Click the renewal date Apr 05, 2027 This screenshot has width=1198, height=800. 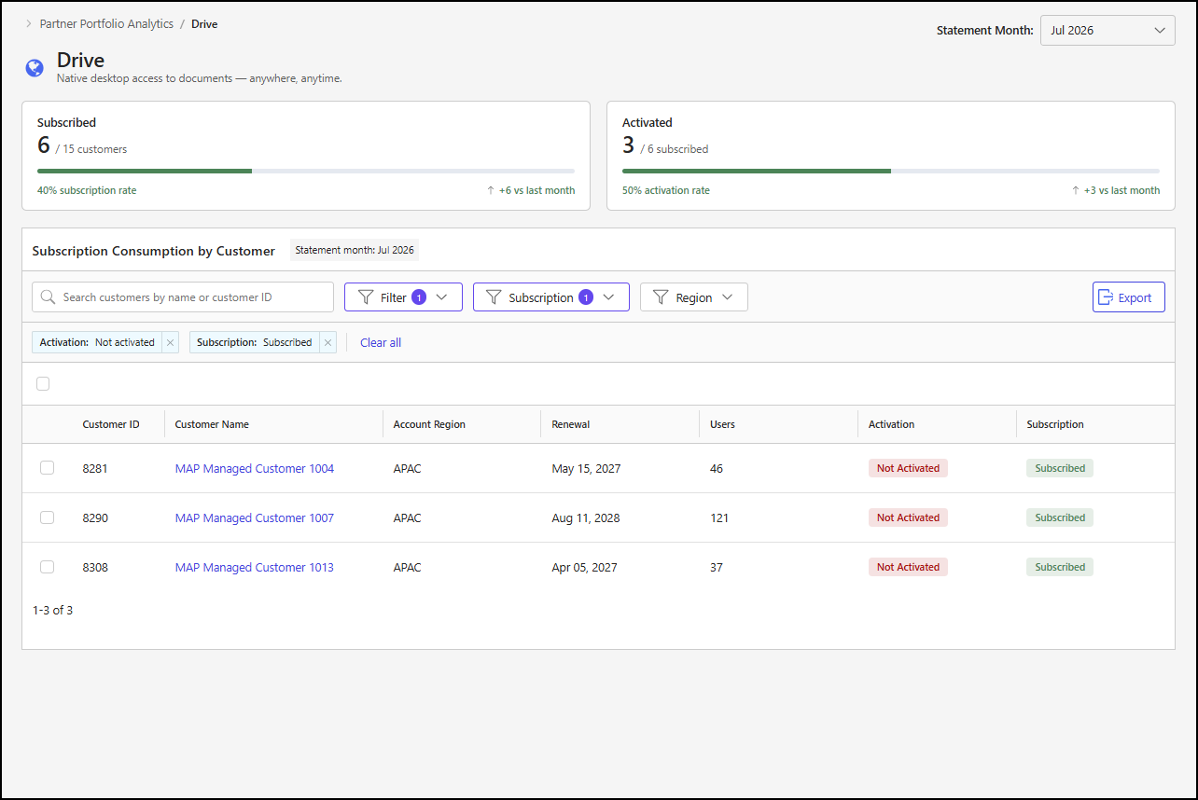[584, 567]
